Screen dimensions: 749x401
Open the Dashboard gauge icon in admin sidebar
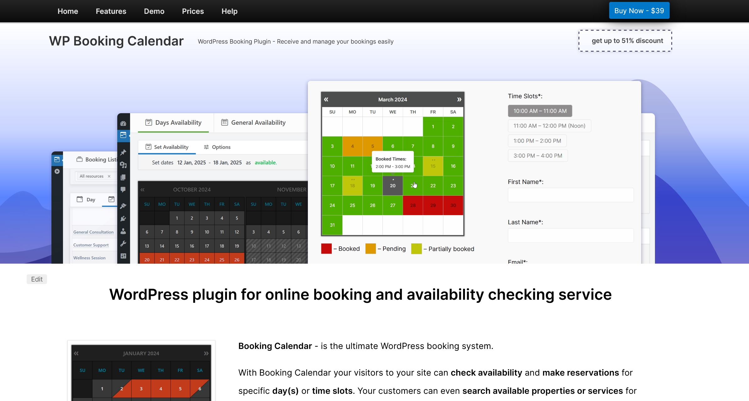pos(123,123)
